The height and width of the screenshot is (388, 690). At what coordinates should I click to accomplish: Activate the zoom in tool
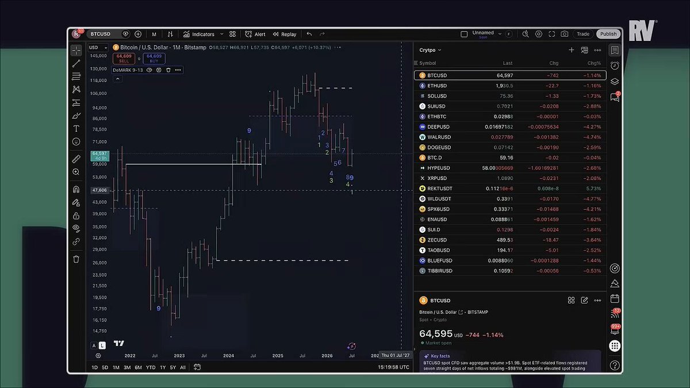click(x=76, y=172)
